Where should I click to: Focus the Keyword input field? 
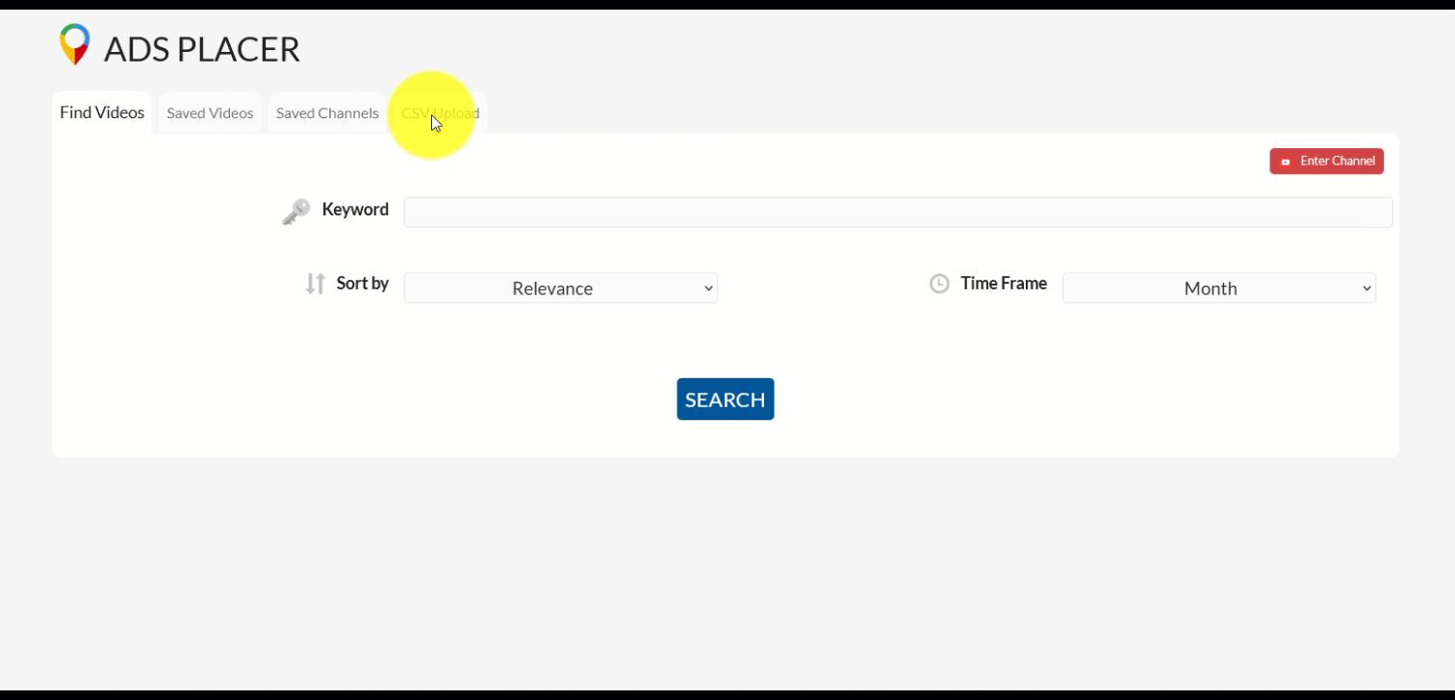point(897,212)
